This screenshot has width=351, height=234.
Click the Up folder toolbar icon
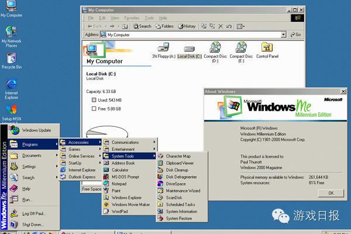pyautogui.click(x=125, y=26)
